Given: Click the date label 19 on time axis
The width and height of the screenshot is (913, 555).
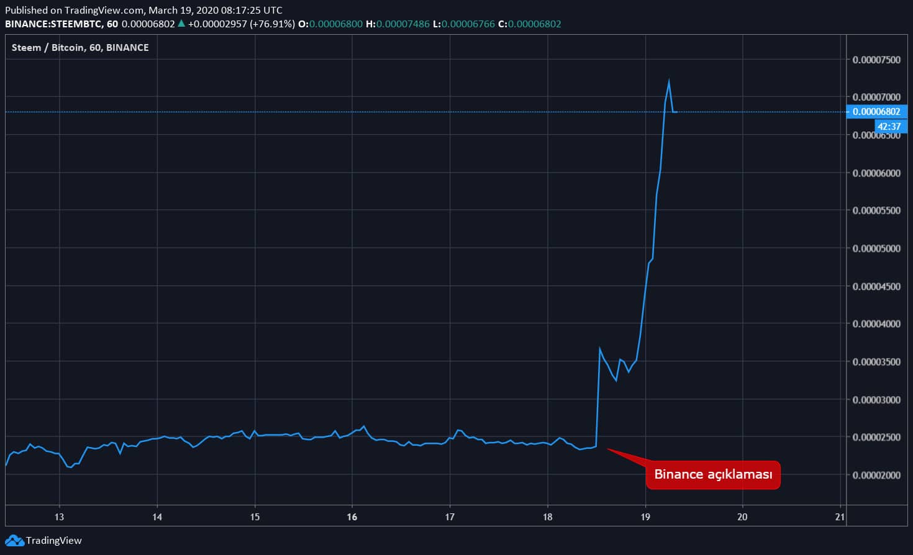Looking at the screenshot, I should [645, 517].
